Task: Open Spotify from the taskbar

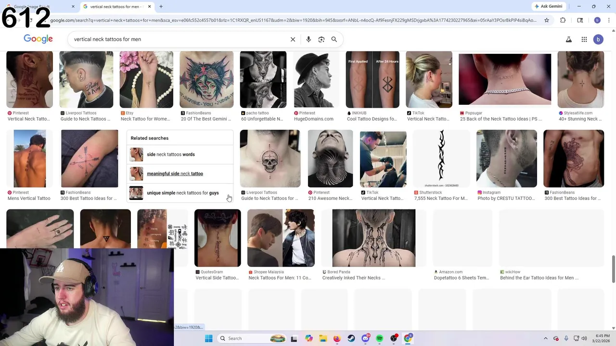Action: (380, 338)
